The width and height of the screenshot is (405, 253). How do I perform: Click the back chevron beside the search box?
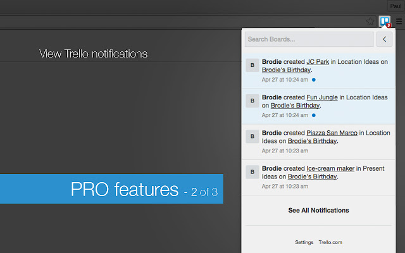coord(384,39)
